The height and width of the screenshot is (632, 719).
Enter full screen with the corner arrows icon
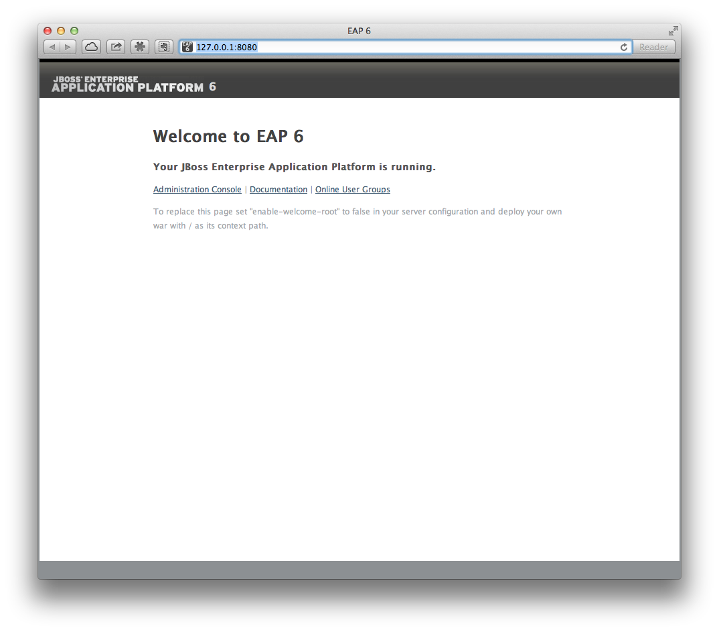pos(673,31)
